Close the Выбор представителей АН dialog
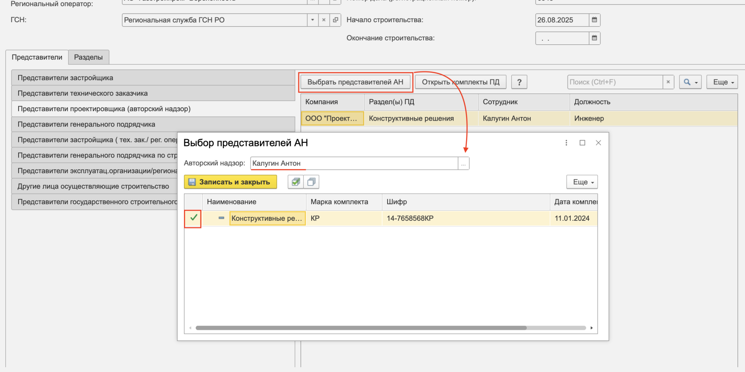Image resolution: width=745 pixels, height=372 pixels. pyautogui.click(x=598, y=143)
